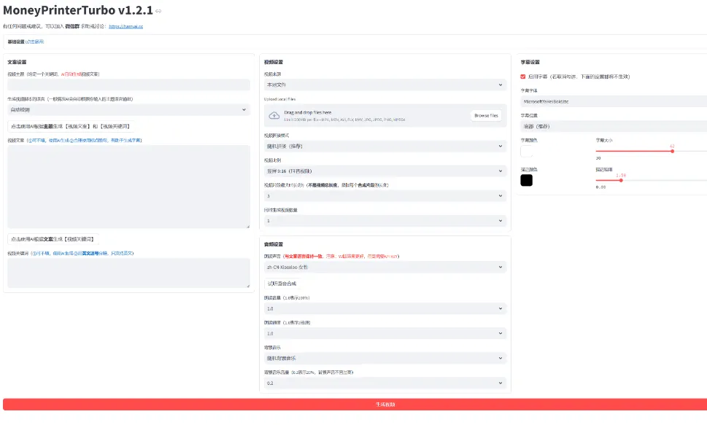This screenshot has width=707, height=425.
Task: Open the video source dropdown
Action: pyautogui.click(x=385, y=85)
